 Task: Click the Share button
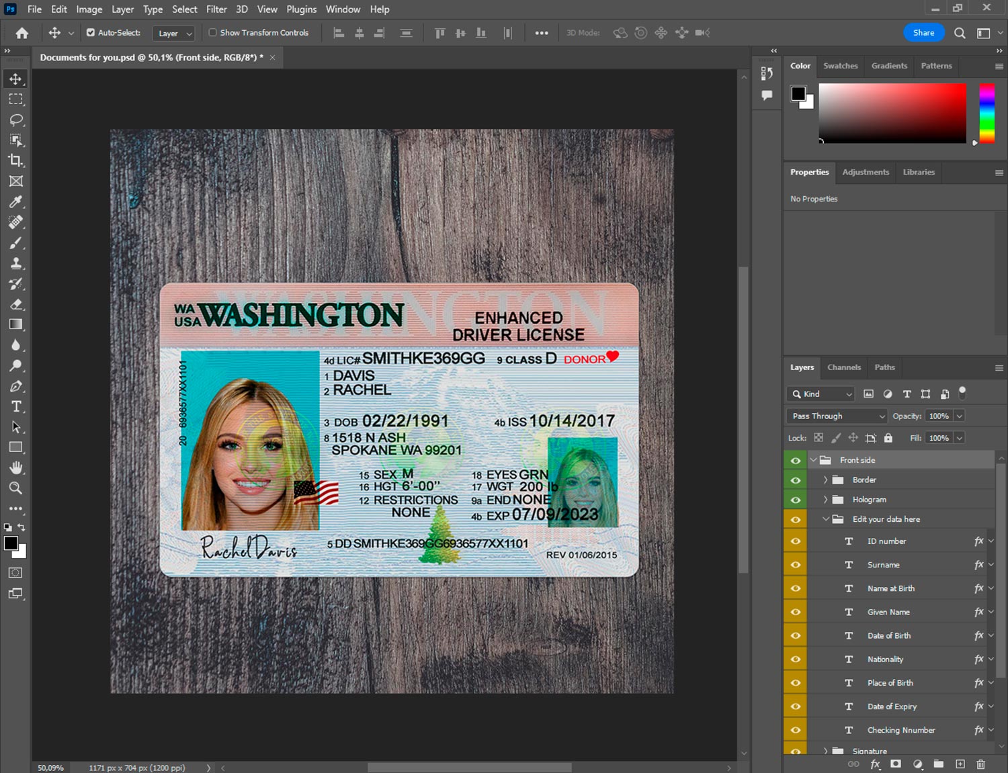(x=923, y=32)
